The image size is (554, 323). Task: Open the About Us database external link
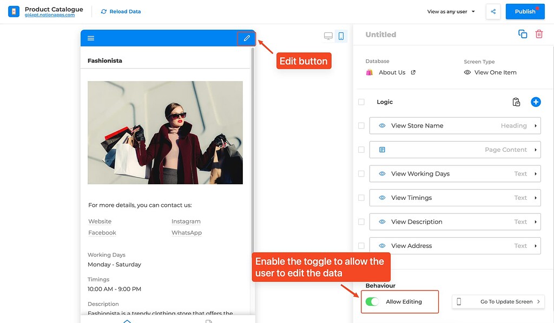413,72
